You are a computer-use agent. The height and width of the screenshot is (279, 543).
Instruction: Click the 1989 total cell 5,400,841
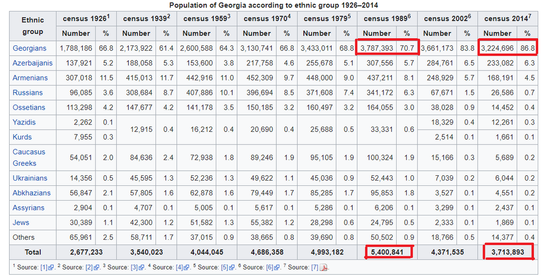pyautogui.click(x=387, y=252)
